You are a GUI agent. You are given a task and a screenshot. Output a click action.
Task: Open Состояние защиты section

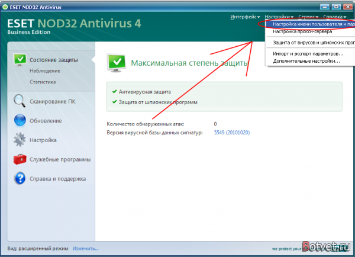pos(54,60)
